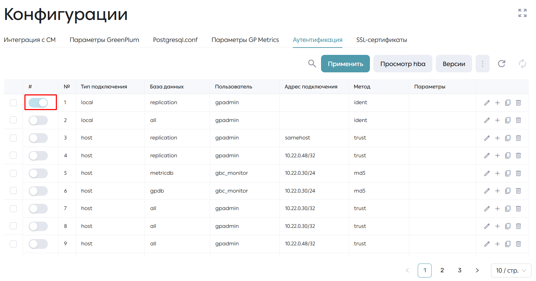Delete row 2 via the trash icon
This screenshot has width=536, height=281.
[518, 120]
